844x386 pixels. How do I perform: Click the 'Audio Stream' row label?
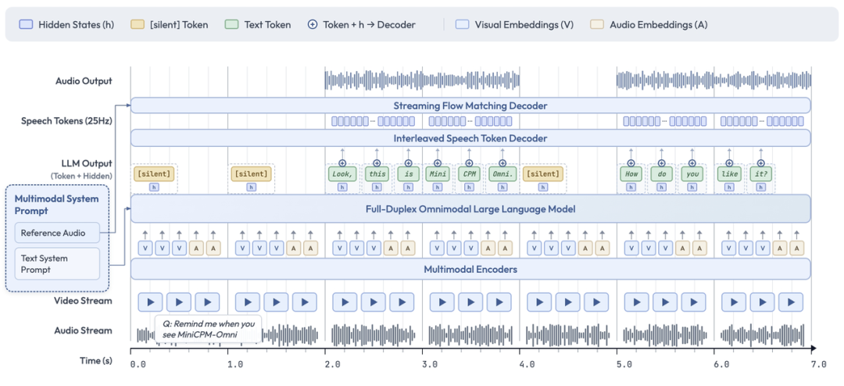coord(84,331)
